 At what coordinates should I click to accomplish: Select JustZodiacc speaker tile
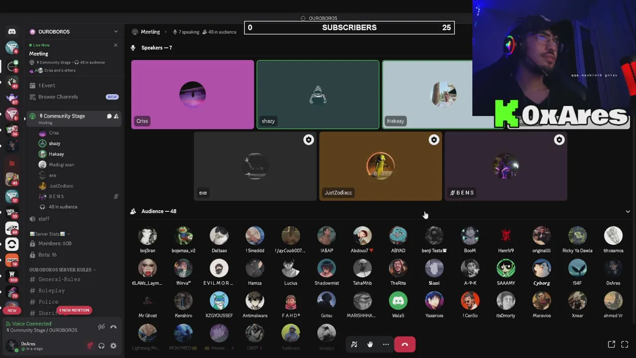point(380,166)
